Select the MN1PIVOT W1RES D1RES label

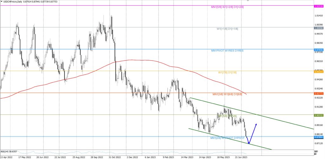click(x=227, y=51)
